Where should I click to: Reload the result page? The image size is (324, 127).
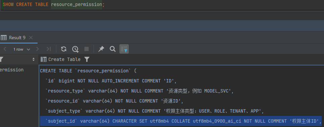[x=64, y=49]
